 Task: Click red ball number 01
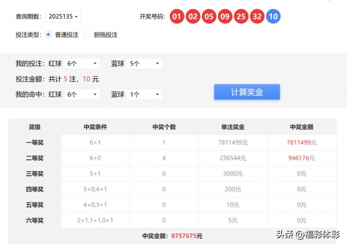tap(177, 17)
